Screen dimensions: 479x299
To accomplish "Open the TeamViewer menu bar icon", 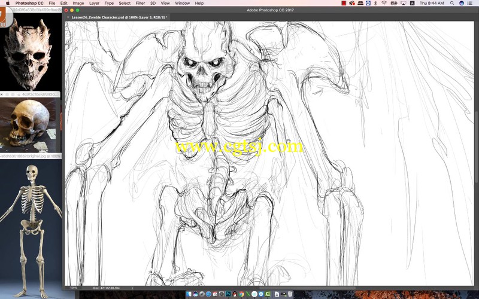I will pyautogui.click(x=368, y=3).
